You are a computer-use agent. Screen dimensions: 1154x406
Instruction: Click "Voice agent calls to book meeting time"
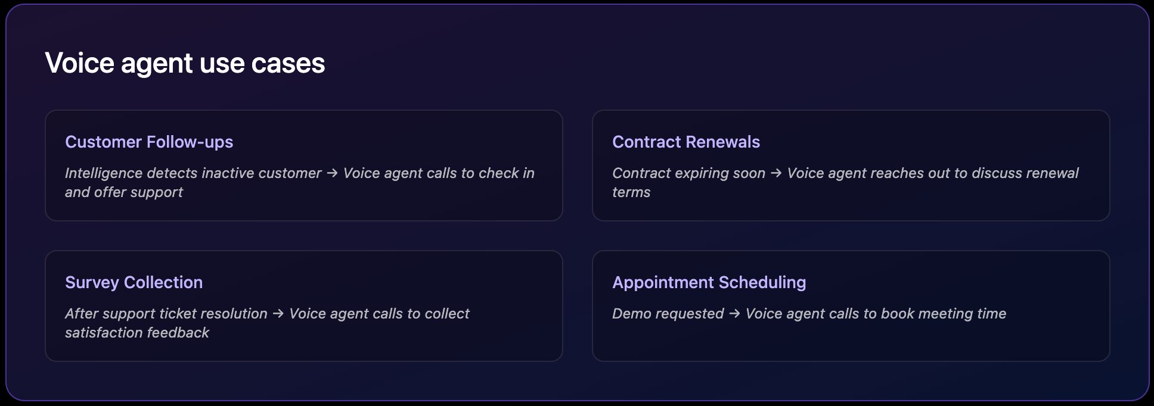click(876, 314)
